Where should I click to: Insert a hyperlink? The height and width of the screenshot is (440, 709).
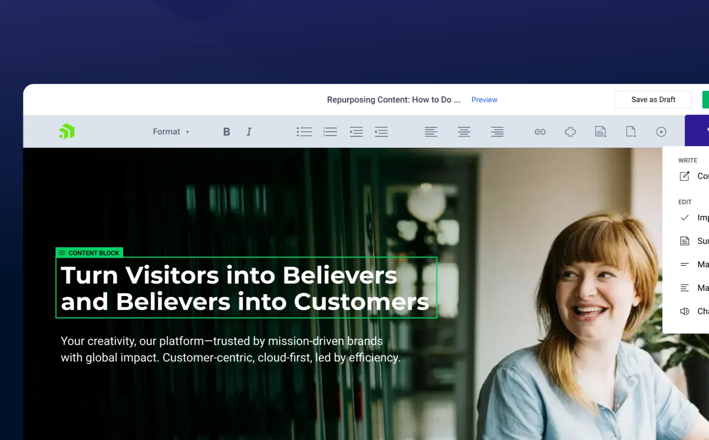click(540, 132)
